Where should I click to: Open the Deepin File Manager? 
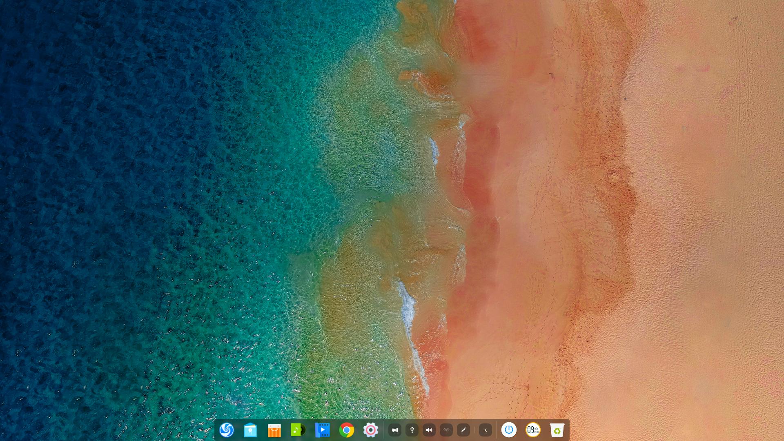pos(249,430)
